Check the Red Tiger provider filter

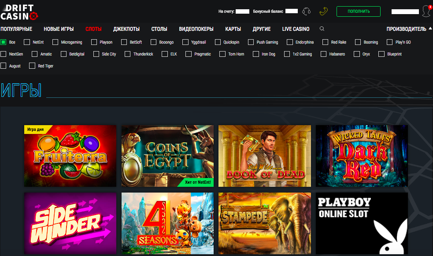point(32,66)
